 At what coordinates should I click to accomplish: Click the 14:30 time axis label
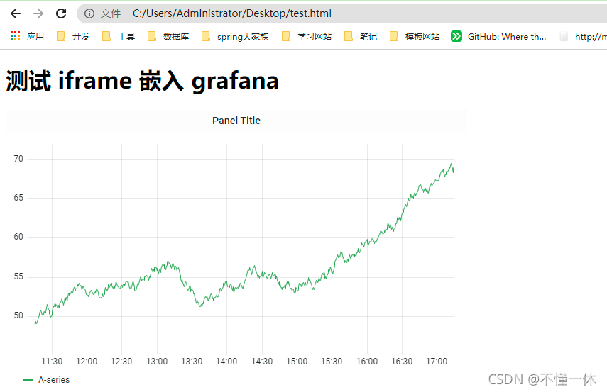tap(262, 362)
